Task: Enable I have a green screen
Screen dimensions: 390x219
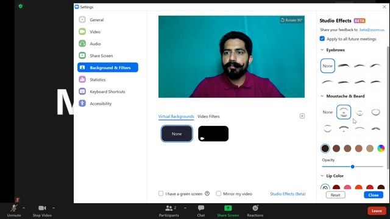Action: pyautogui.click(x=161, y=193)
